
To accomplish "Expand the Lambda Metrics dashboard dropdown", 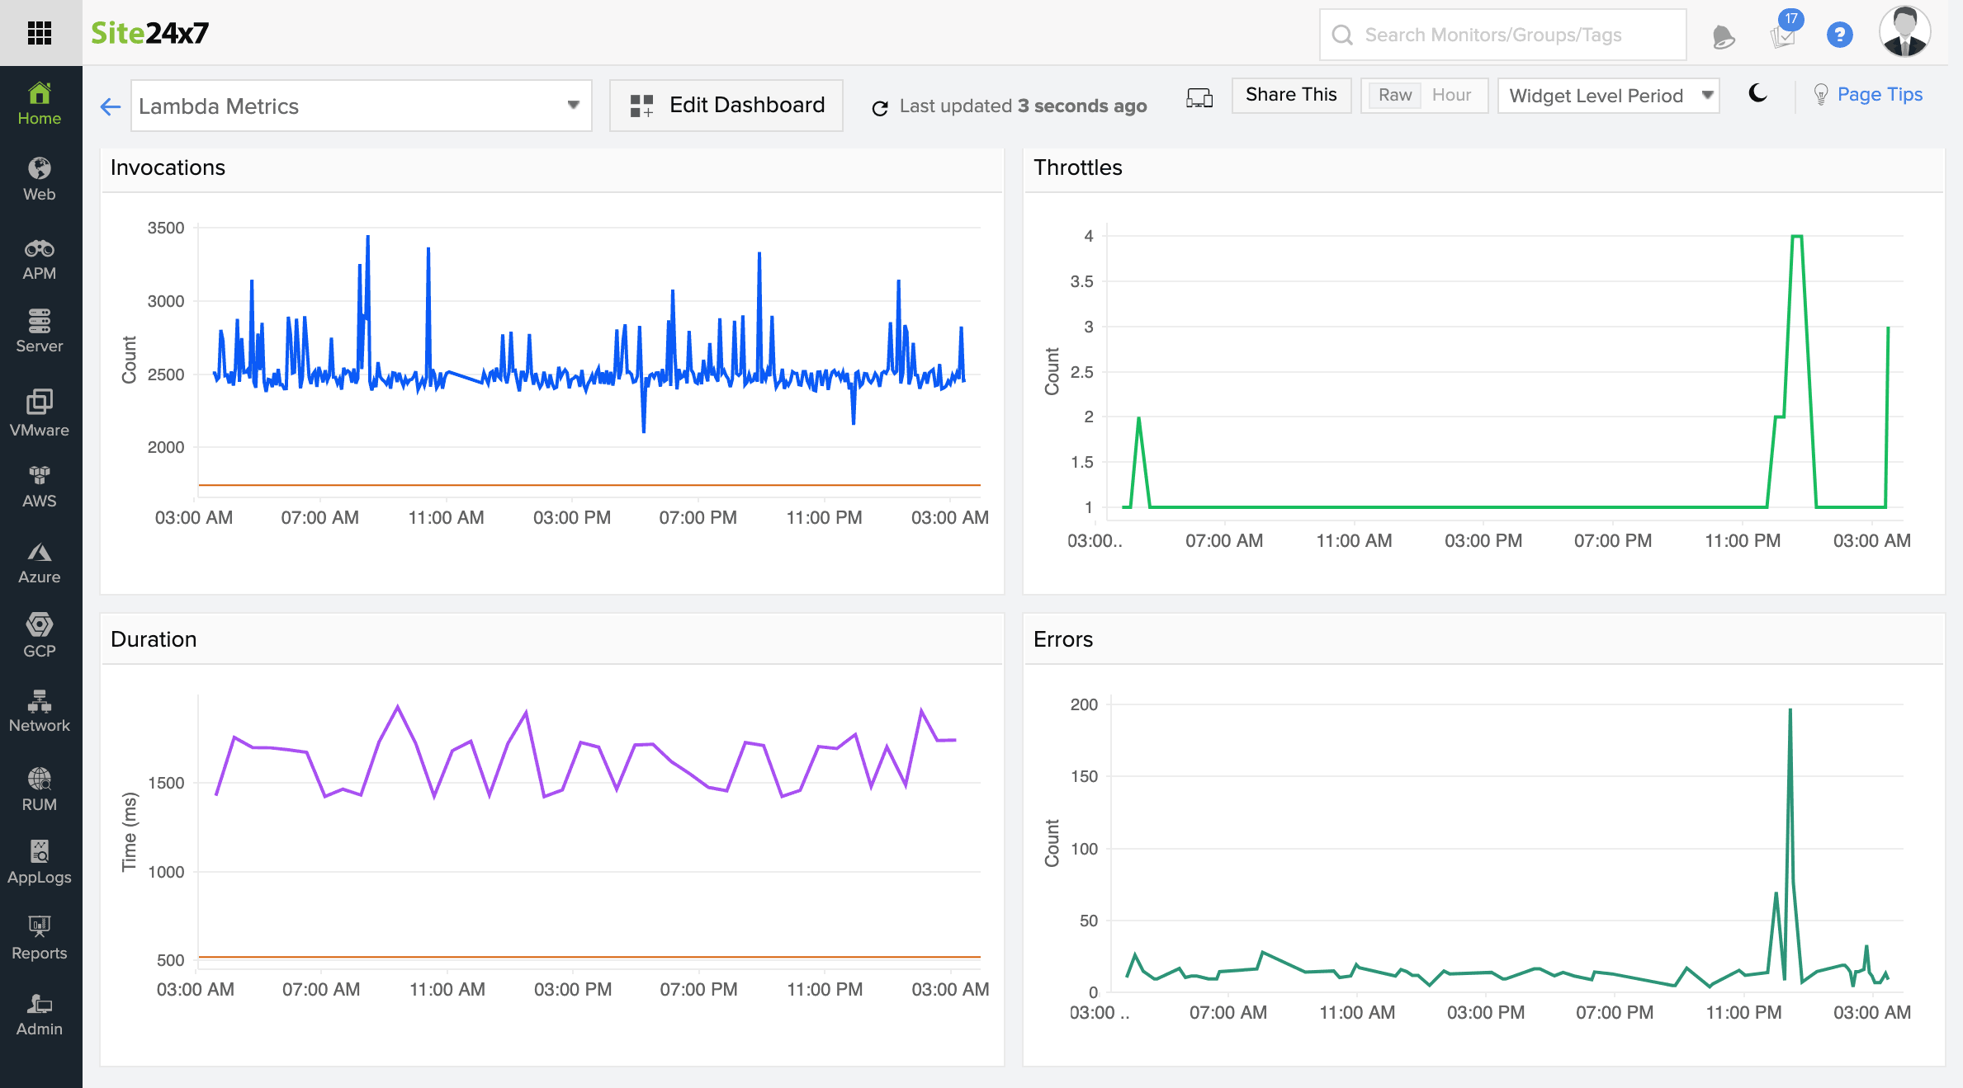I will [x=574, y=105].
